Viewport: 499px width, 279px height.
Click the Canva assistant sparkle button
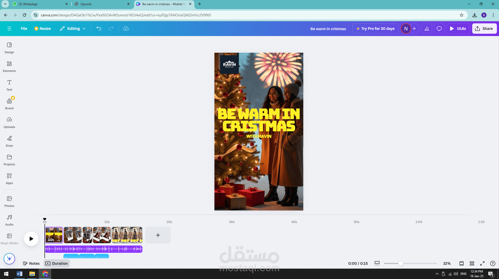coord(9,259)
